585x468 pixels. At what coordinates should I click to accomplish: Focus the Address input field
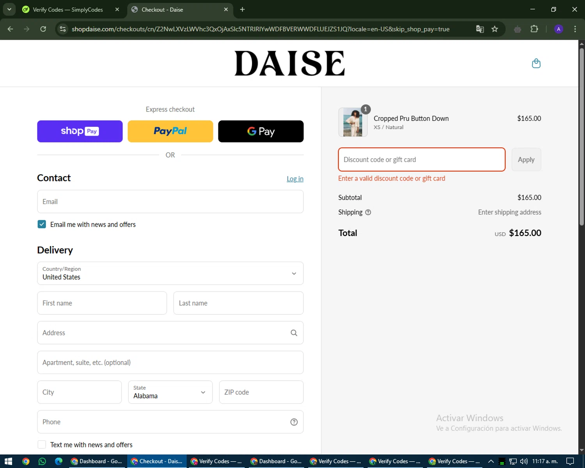(x=170, y=333)
